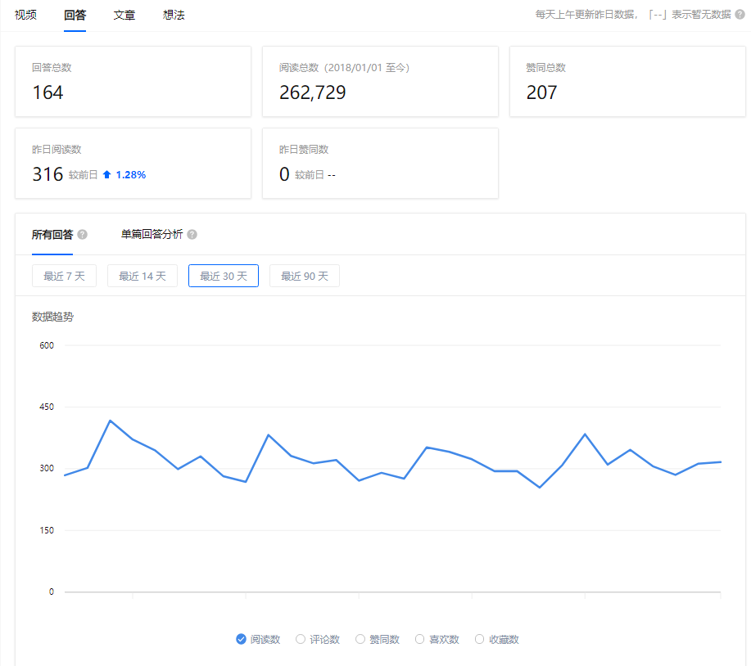This screenshot has height=666, width=751.
Task: Open the 文章 tab
Action: pos(124,15)
